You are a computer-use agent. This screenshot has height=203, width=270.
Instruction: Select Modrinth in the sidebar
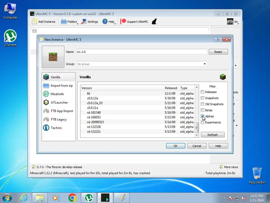(x=59, y=94)
